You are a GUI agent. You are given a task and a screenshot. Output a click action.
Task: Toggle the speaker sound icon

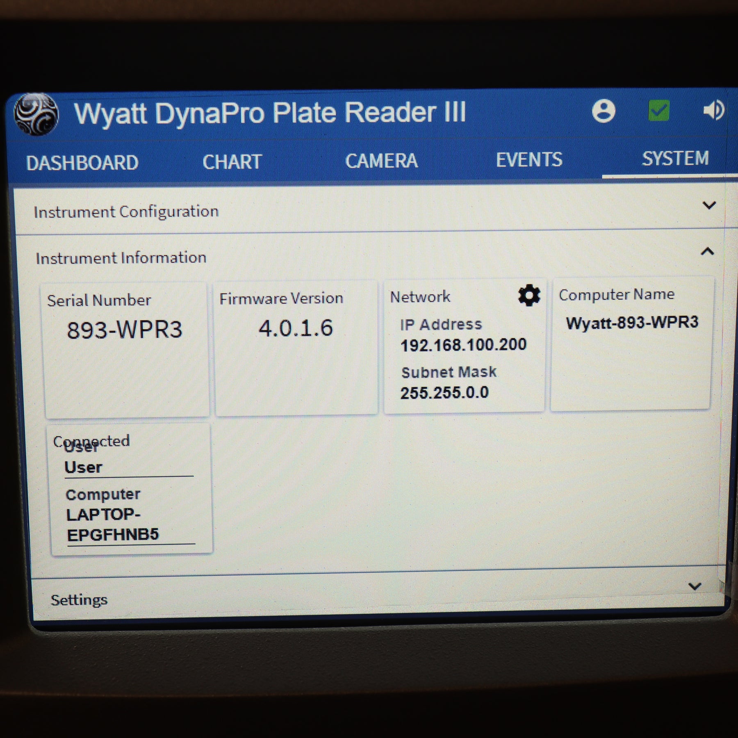click(714, 110)
